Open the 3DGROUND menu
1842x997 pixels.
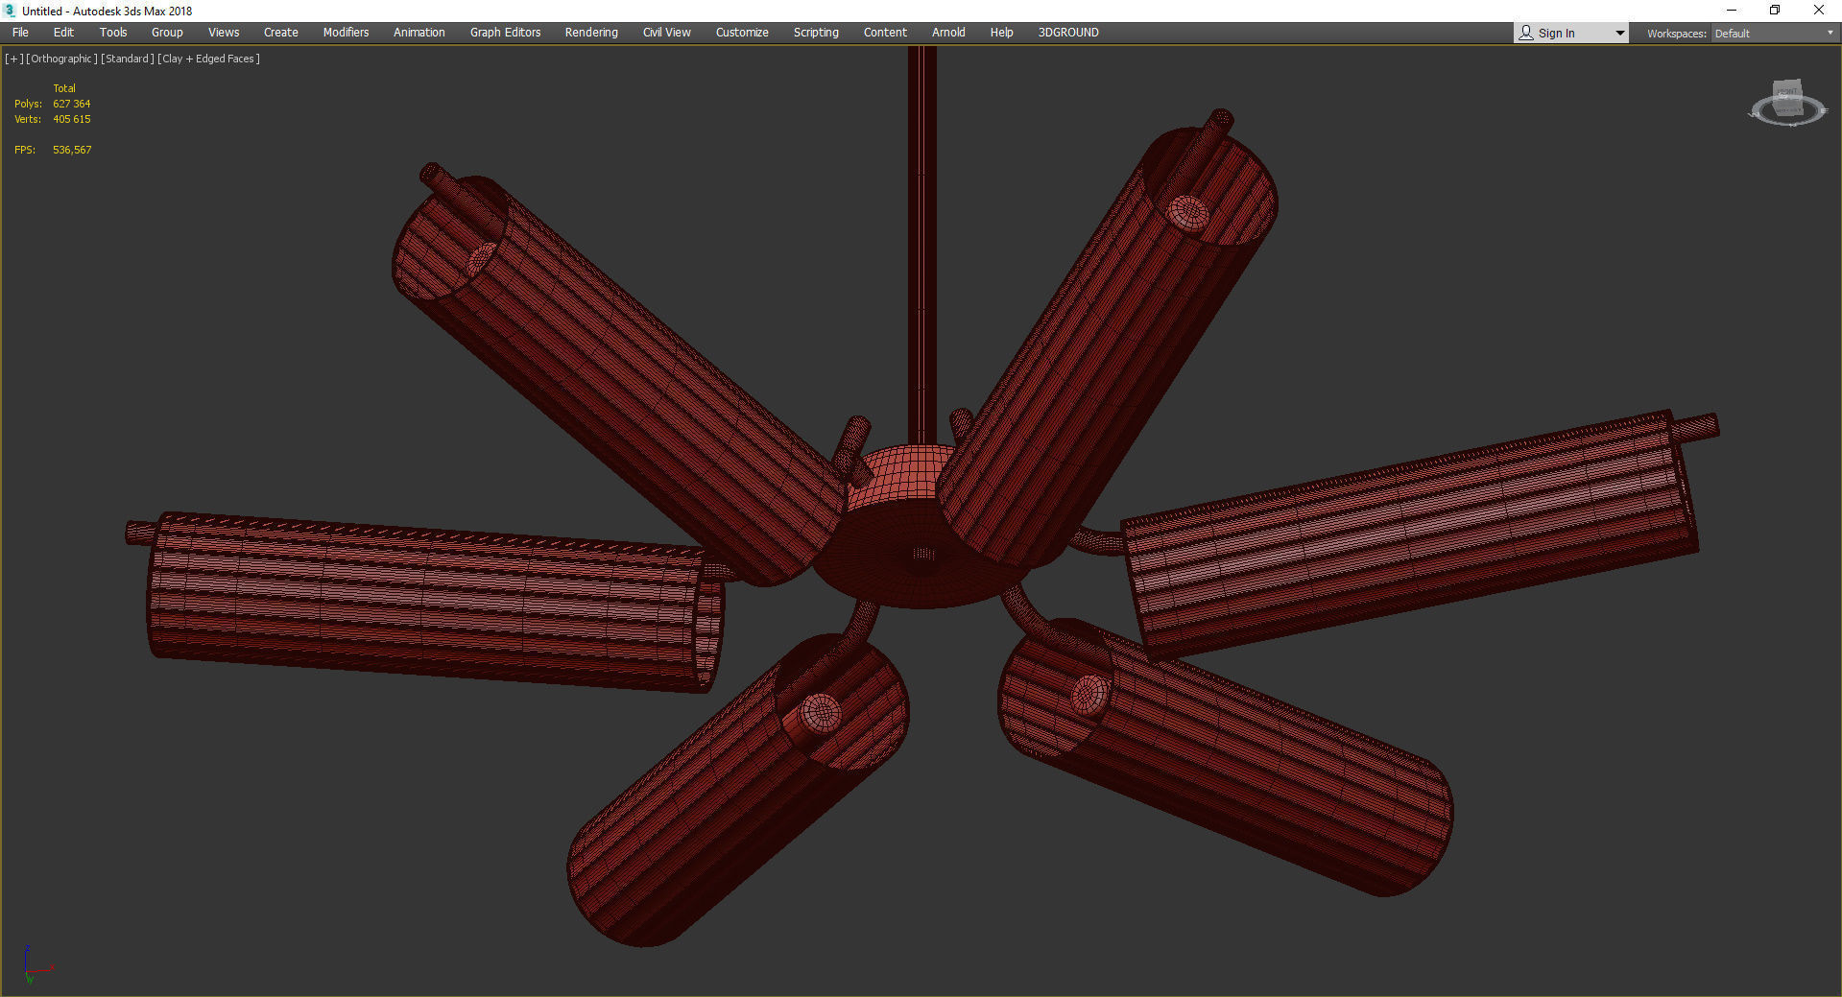[1068, 33]
